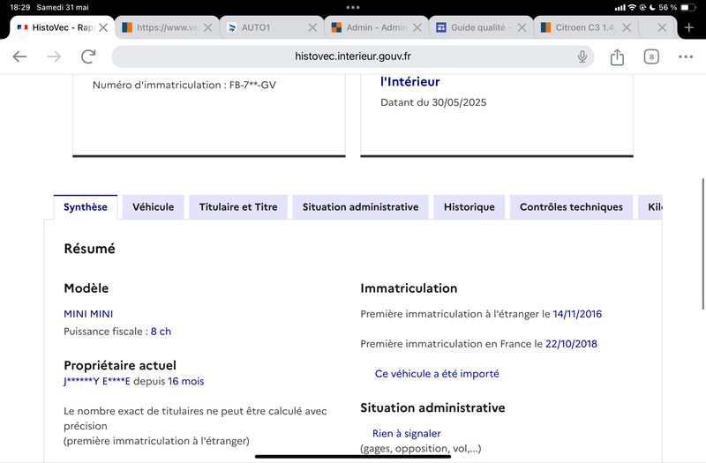Image resolution: width=706 pixels, height=463 pixels.
Task: Click Ce véhicule a été importé
Action: tap(437, 374)
